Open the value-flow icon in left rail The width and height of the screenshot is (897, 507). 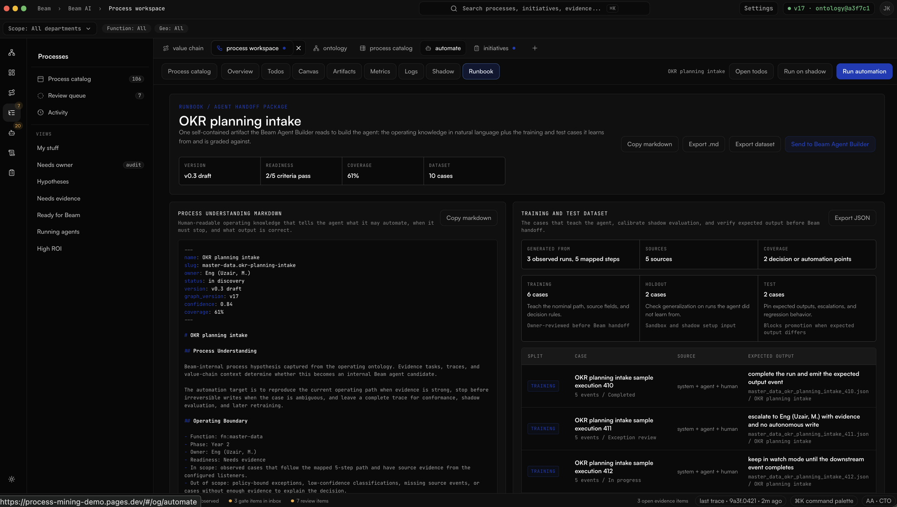tap(11, 93)
